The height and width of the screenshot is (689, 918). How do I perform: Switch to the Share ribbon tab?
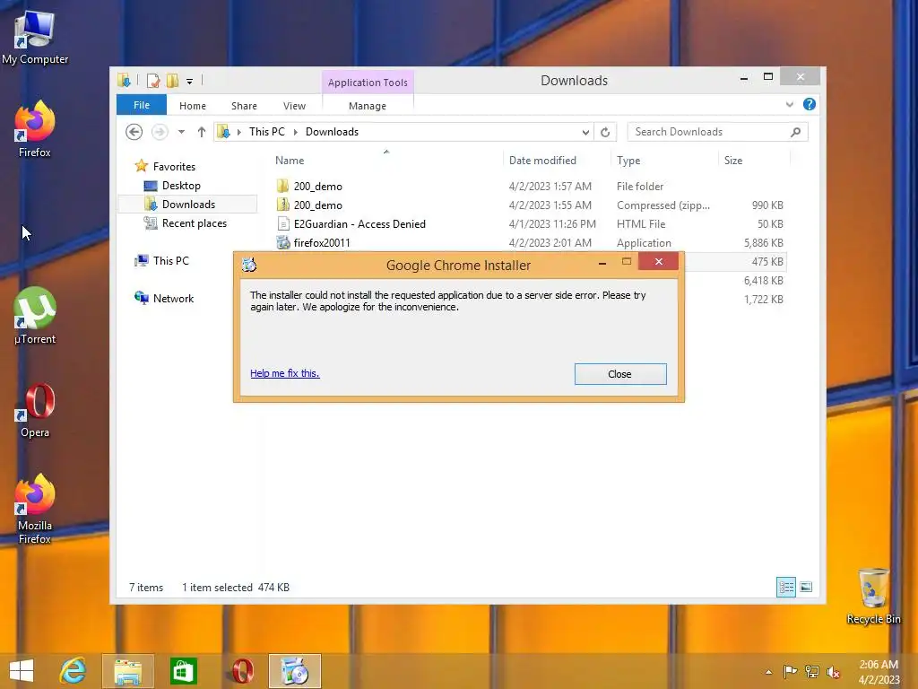[x=244, y=106]
